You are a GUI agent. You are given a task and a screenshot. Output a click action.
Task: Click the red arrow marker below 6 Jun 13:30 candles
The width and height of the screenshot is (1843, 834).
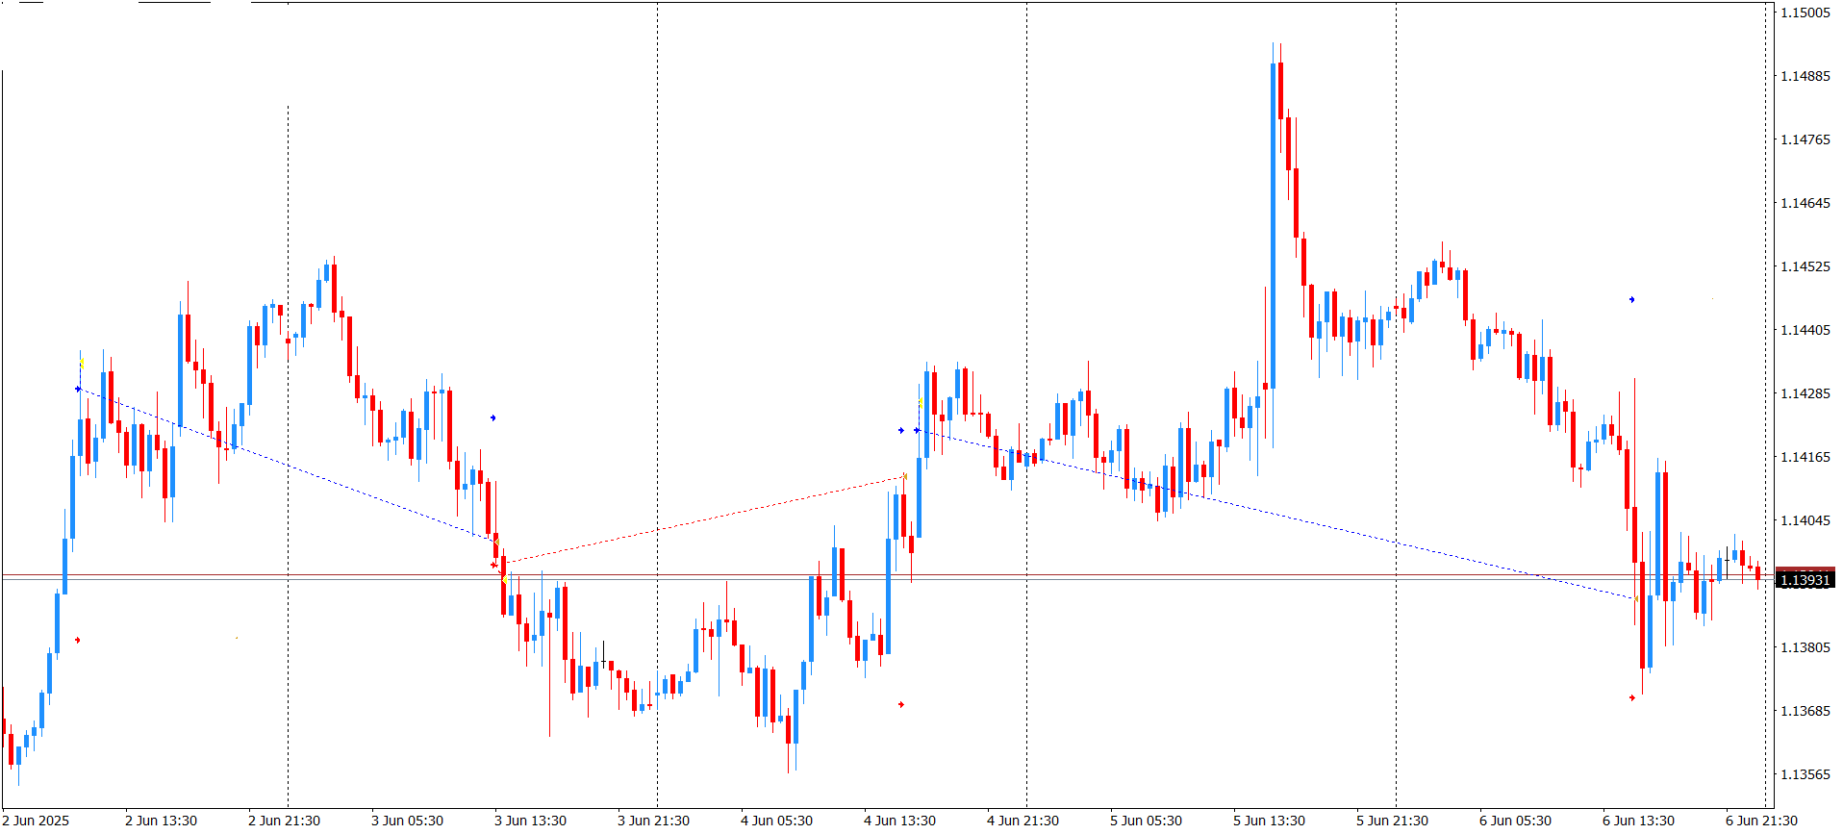click(1632, 697)
